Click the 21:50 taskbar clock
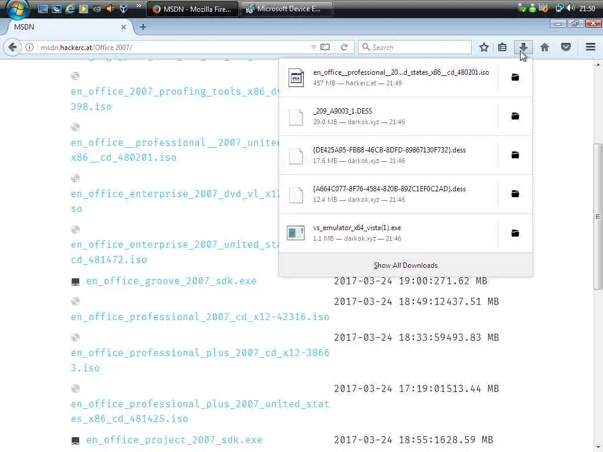 coord(587,8)
